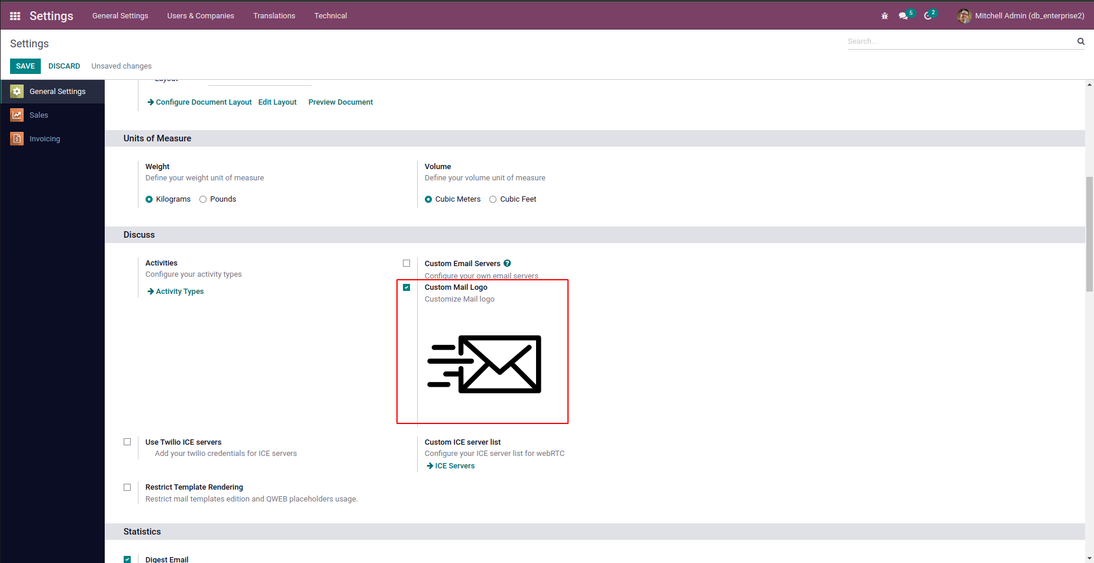Open the Users & Companies menu
Image resolution: width=1094 pixels, height=563 pixels.
tap(201, 16)
